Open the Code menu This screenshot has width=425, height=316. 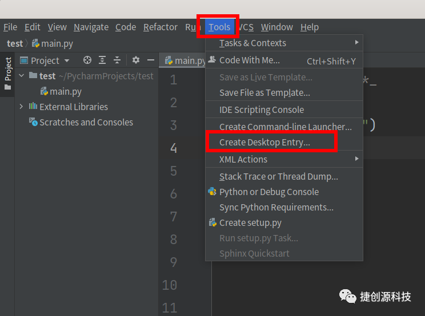click(x=126, y=27)
